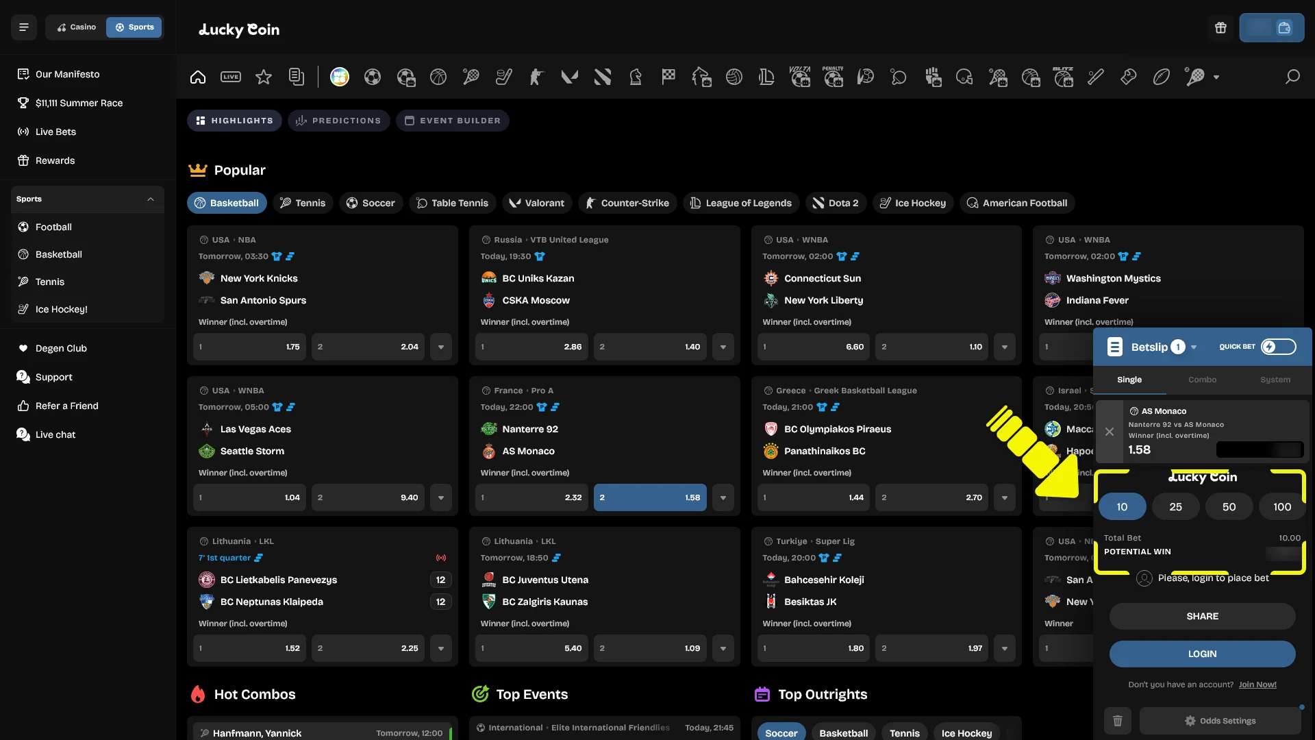Select the PENALTY soccer icon
Image resolution: width=1315 pixels, height=740 pixels.
click(x=833, y=77)
